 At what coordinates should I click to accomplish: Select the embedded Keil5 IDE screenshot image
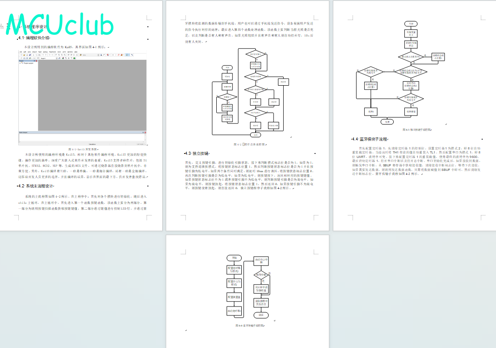(x=83, y=98)
